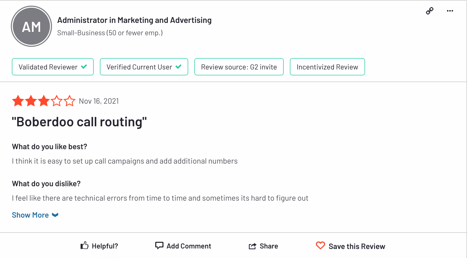Click the Add Comment text
Viewport: 467px width, 258px height.
point(189,246)
